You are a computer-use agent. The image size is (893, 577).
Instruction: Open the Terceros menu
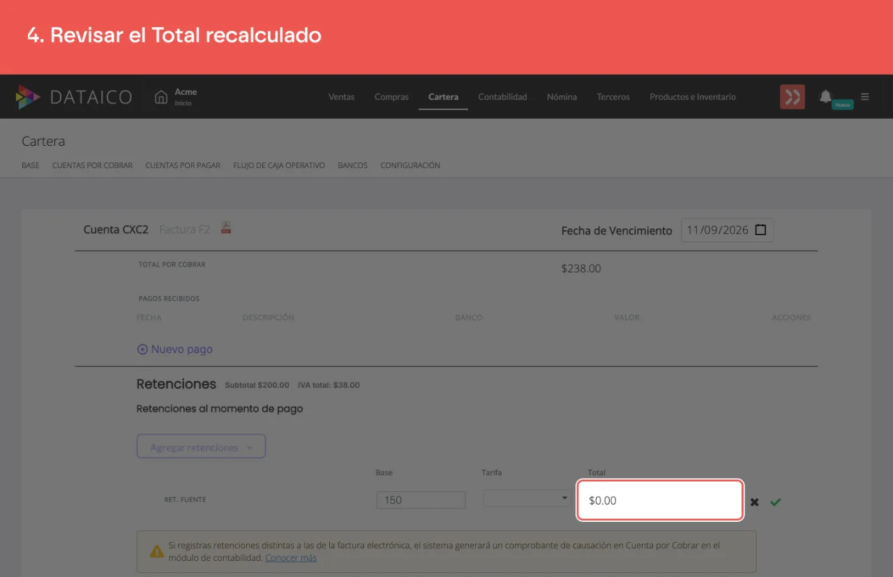click(613, 97)
